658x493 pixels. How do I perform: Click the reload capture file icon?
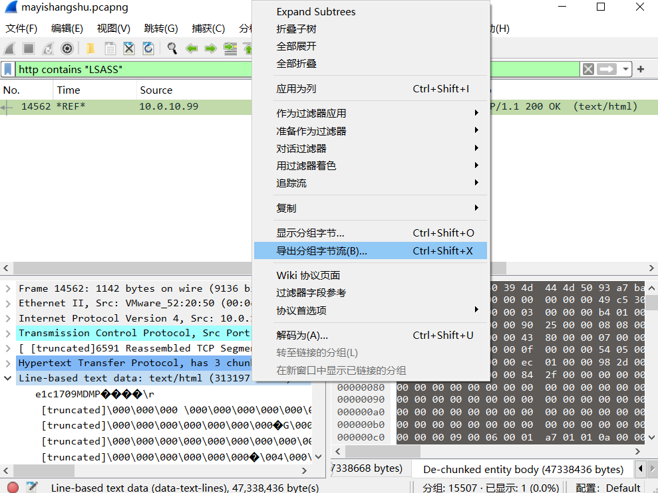pyautogui.click(x=148, y=49)
